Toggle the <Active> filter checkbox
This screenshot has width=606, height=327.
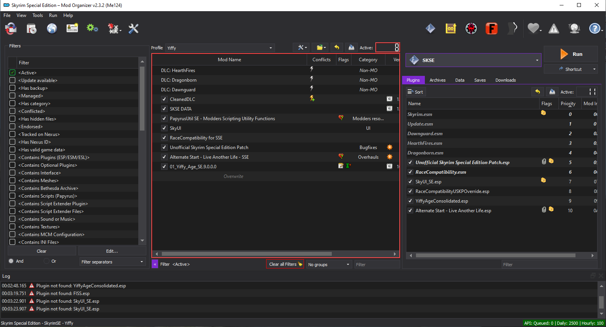coord(12,72)
